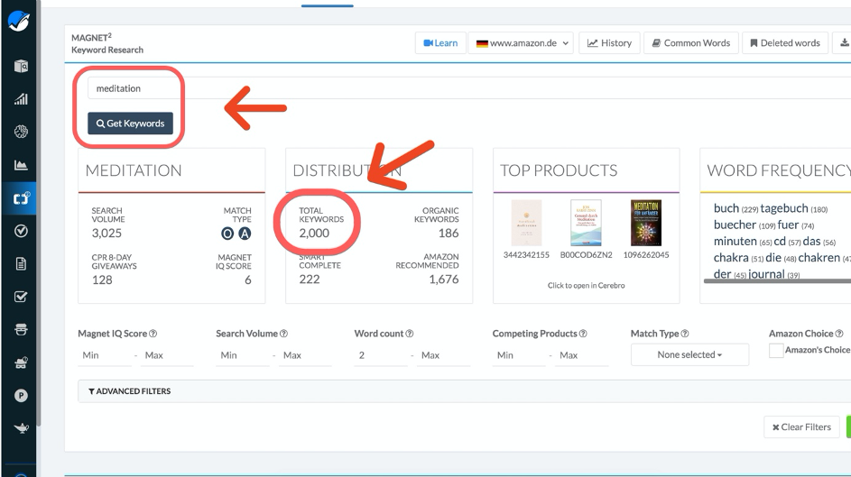Click the Smart Complete value 222
The image size is (851, 477).
click(310, 280)
